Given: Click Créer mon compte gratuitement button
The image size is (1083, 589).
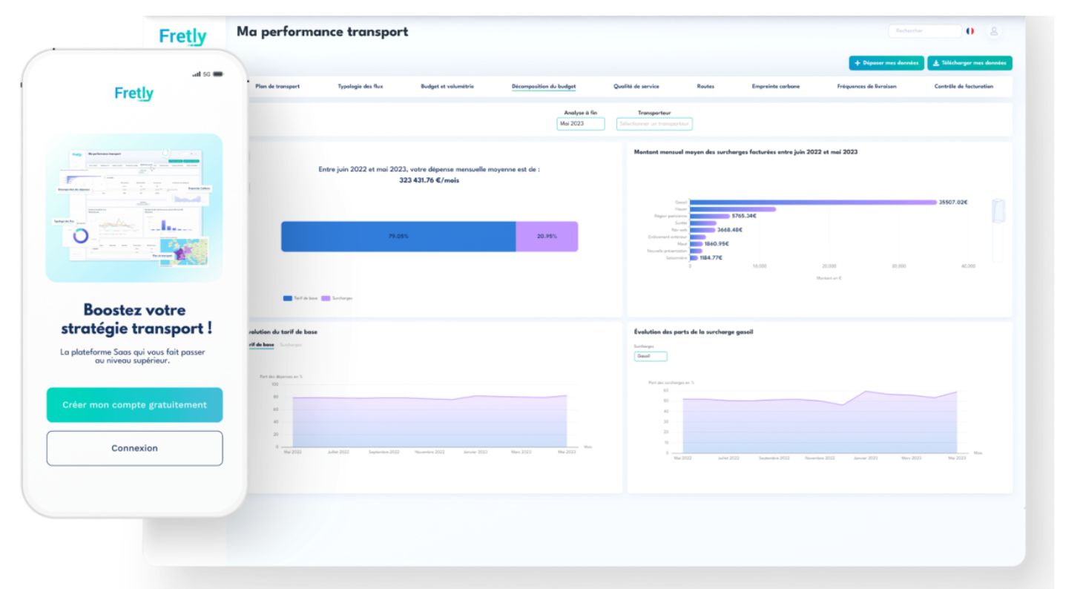Looking at the screenshot, I should (134, 405).
